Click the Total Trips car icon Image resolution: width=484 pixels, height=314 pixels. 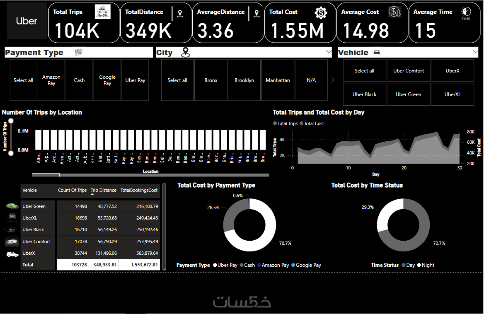tap(102, 12)
